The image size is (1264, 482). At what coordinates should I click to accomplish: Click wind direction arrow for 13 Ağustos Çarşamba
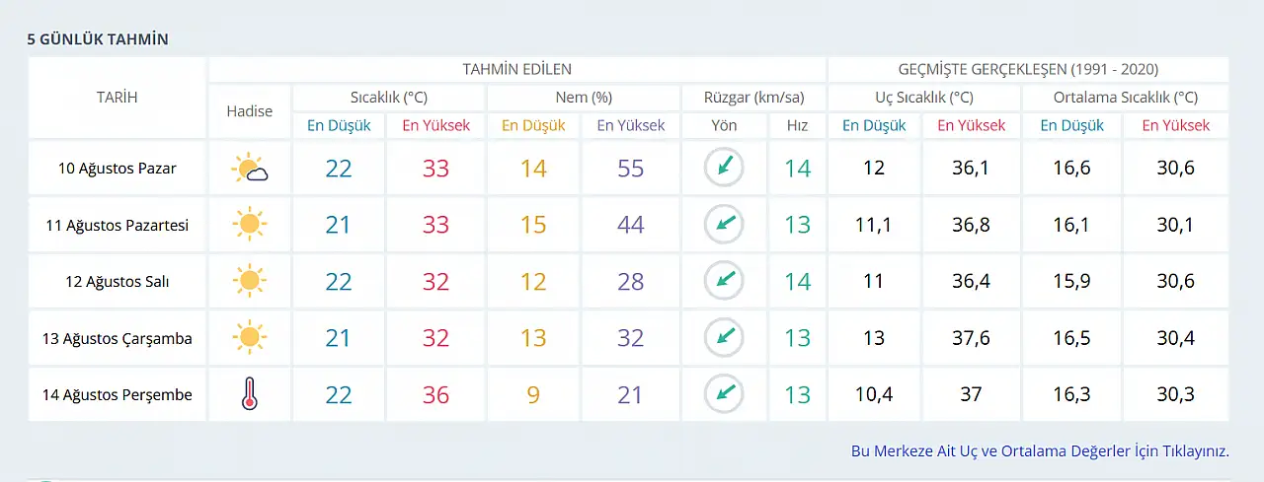coord(724,338)
